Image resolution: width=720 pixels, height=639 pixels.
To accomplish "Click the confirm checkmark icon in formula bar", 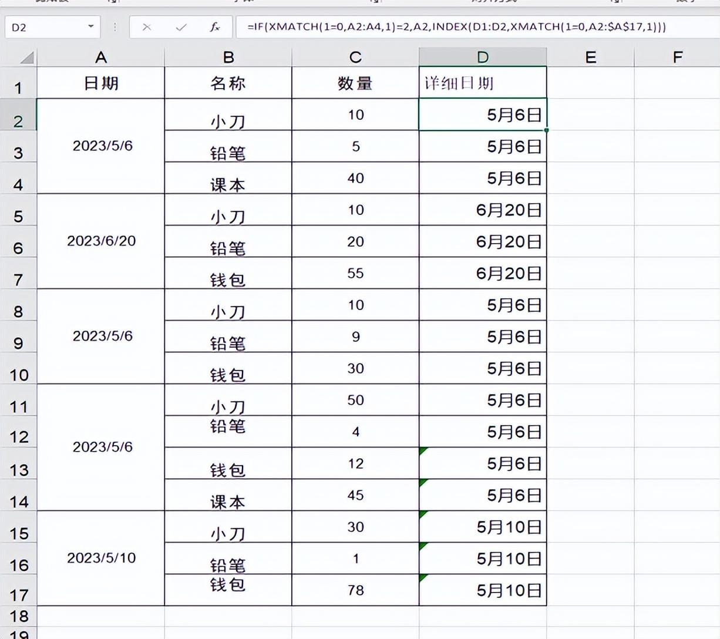I will [181, 27].
